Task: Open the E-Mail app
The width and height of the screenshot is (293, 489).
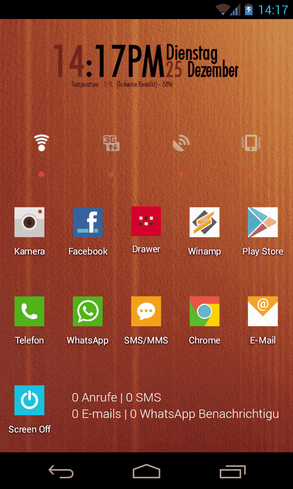Action: click(x=263, y=311)
